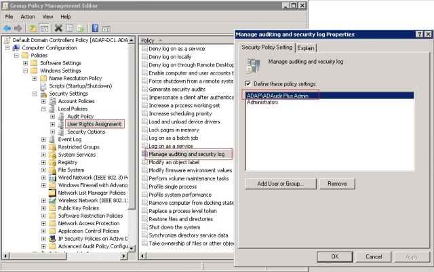Select User Rights Assignment in tree
This screenshot has width=434, height=272.
[94, 124]
